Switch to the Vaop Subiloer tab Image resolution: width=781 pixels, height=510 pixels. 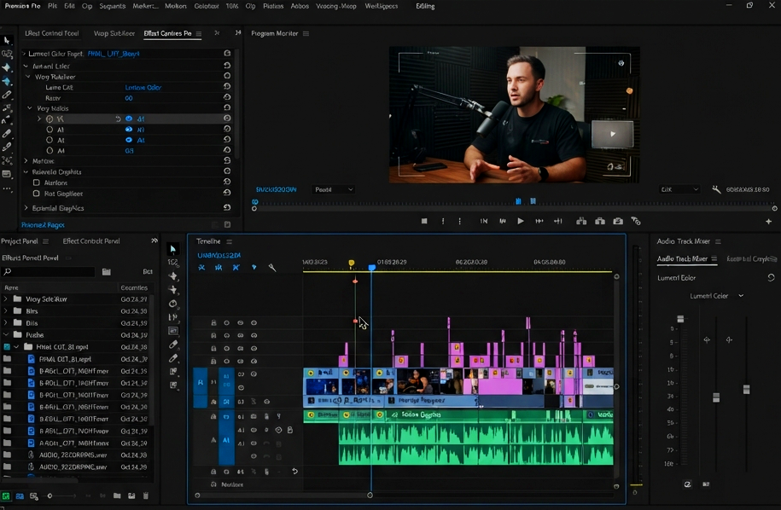[114, 33]
